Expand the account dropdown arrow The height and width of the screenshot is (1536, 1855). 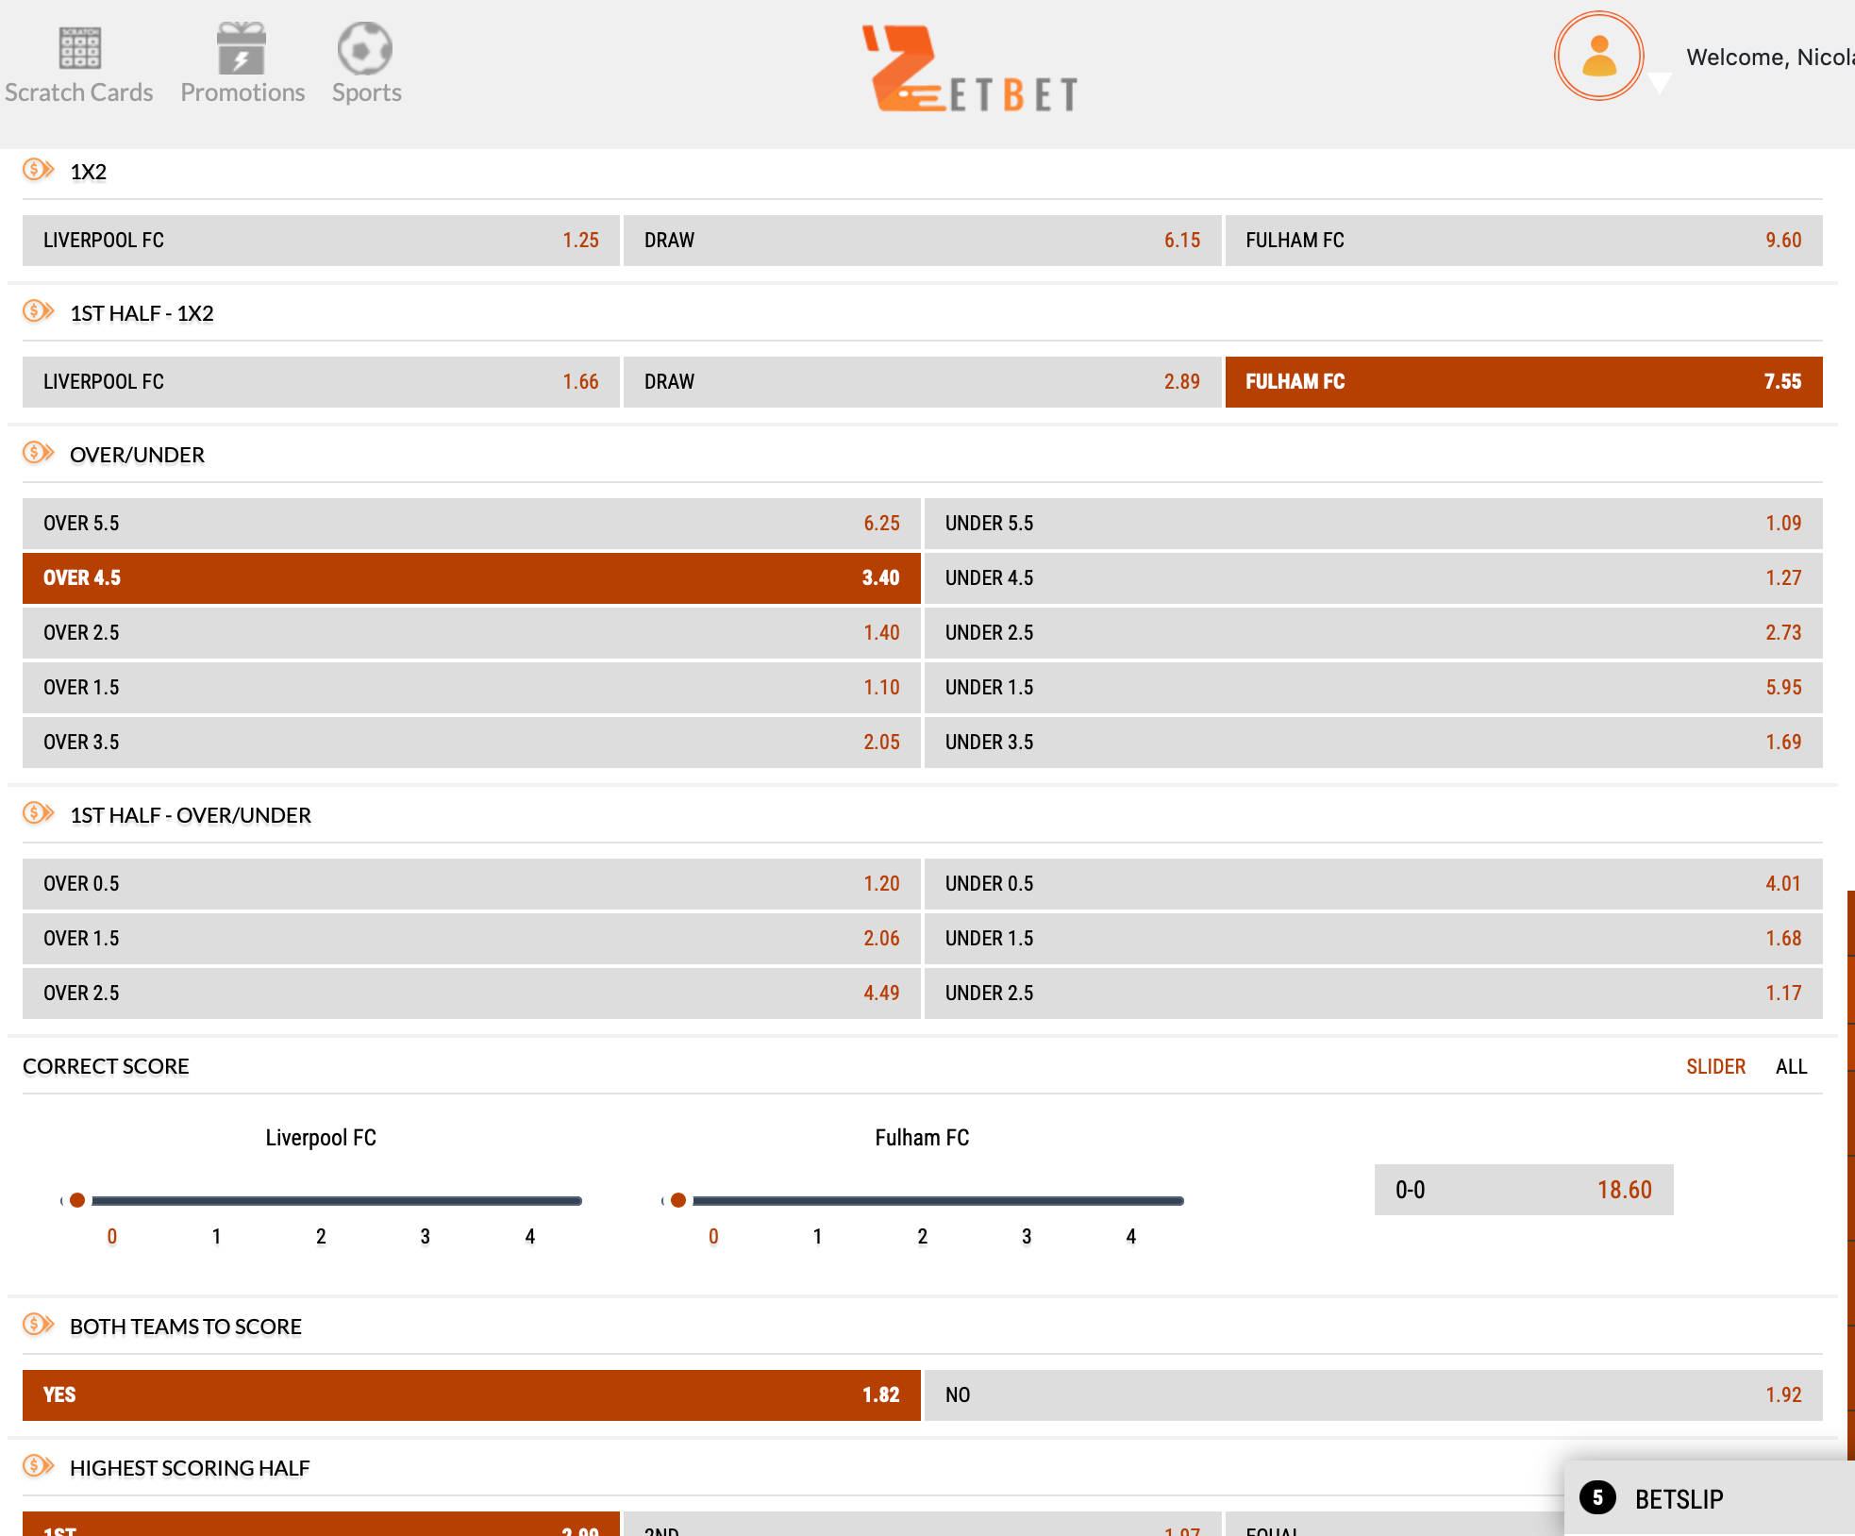[1660, 85]
